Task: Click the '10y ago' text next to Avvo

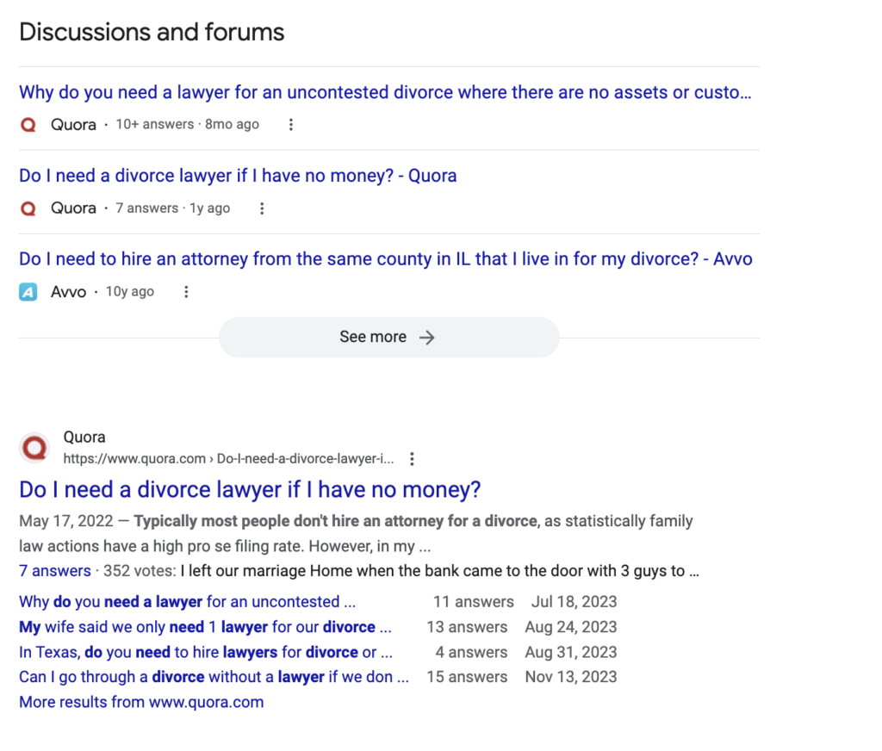Action: pos(130,292)
